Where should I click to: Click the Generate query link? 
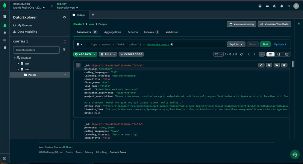point(158,45)
